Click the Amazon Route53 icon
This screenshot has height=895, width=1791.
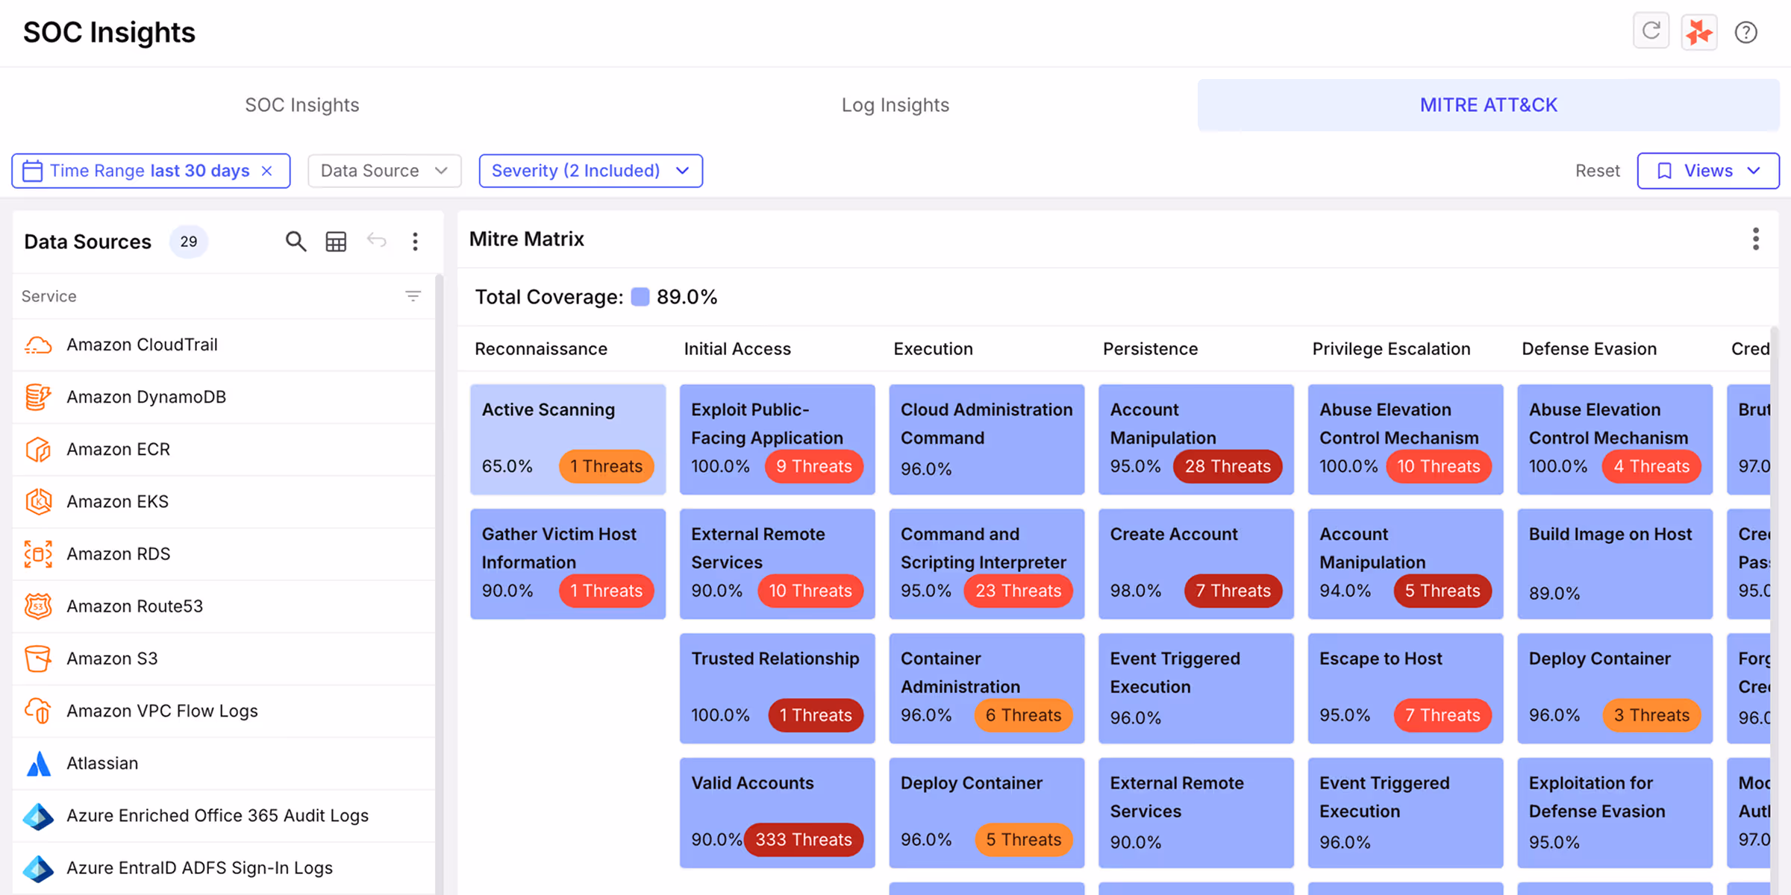click(x=38, y=606)
